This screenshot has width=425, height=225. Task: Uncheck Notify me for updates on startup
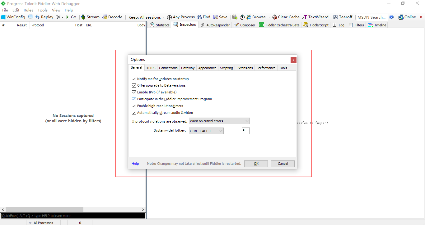click(x=134, y=79)
